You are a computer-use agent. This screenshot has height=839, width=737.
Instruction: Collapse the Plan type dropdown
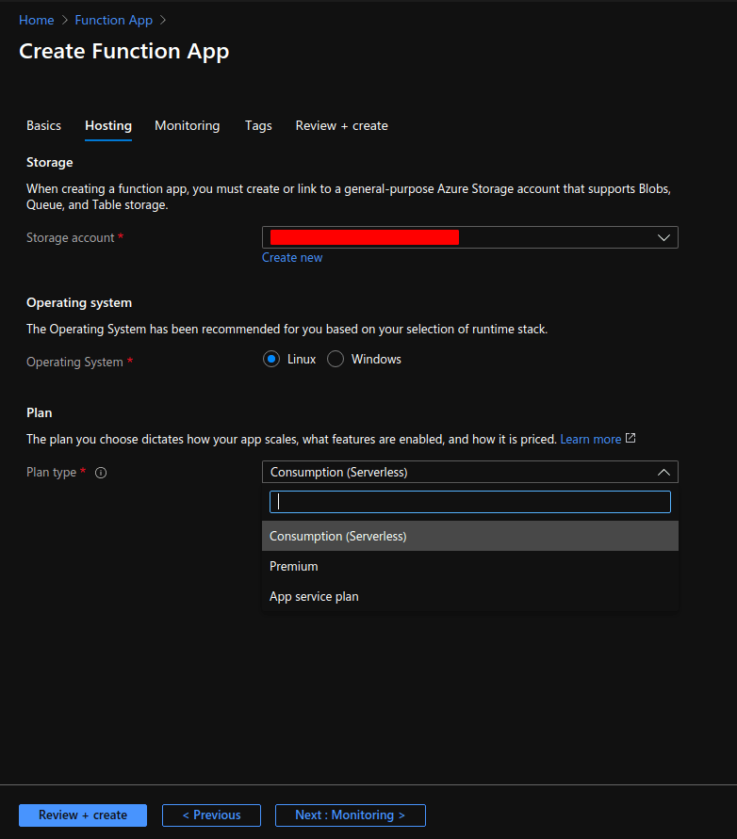tap(469, 472)
